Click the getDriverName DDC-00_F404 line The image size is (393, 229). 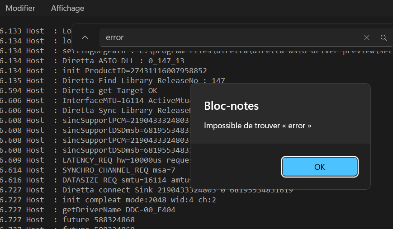tap(118, 210)
